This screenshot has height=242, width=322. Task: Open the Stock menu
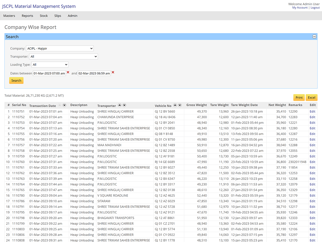43,16
